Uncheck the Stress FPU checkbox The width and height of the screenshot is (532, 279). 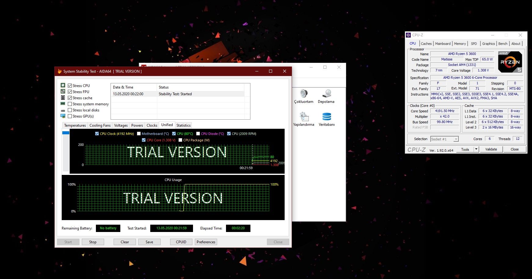70,92
